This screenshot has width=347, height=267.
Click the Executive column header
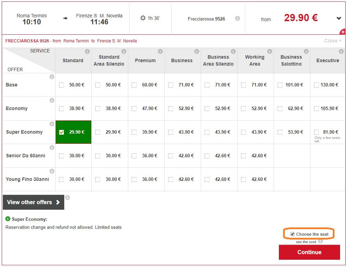(x=328, y=60)
